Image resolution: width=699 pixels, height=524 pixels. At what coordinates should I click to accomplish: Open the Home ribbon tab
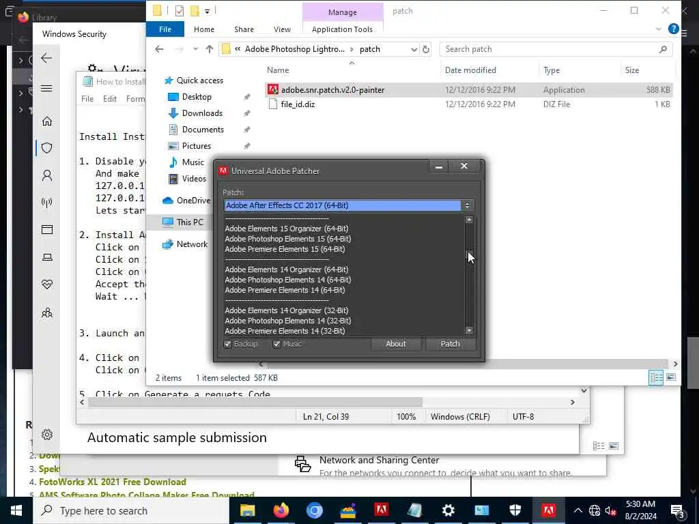tap(203, 29)
